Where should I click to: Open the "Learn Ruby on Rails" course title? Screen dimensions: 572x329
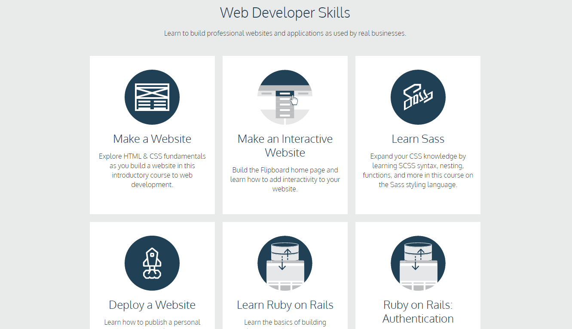point(285,304)
